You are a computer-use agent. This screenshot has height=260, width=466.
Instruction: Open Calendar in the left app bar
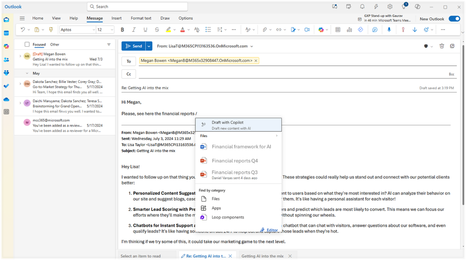coord(6,33)
